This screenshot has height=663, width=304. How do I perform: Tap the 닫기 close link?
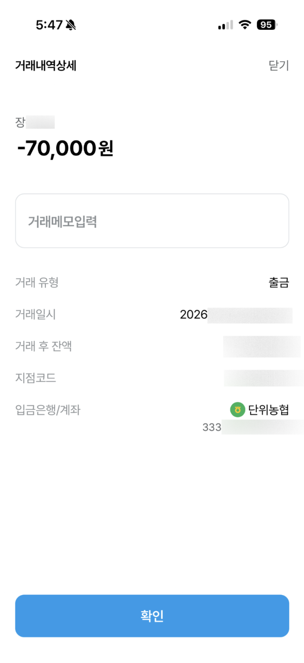click(x=278, y=66)
